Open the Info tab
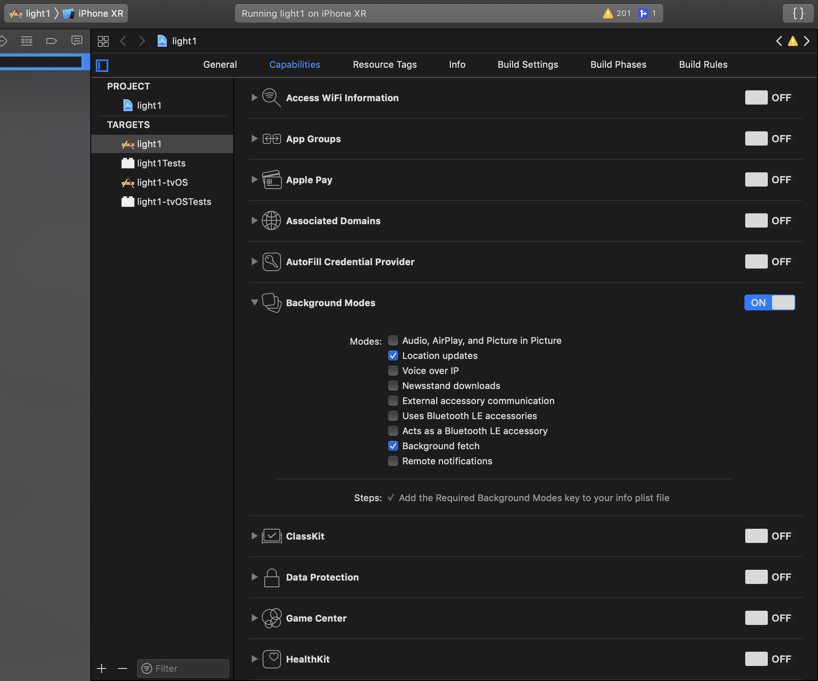Viewport: 818px width, 681px height. coord(457,64)
